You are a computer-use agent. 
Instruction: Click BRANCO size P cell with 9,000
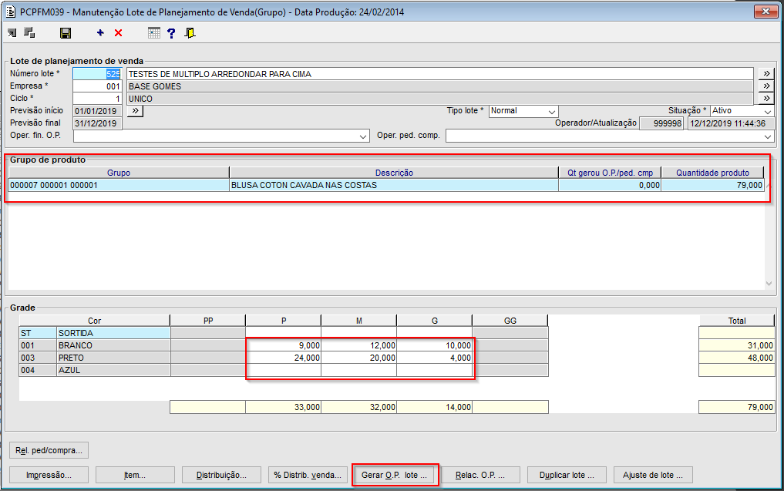click(284, 345)
